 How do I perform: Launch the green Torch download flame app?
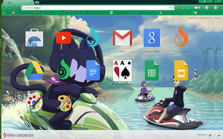tap(63, 69)
